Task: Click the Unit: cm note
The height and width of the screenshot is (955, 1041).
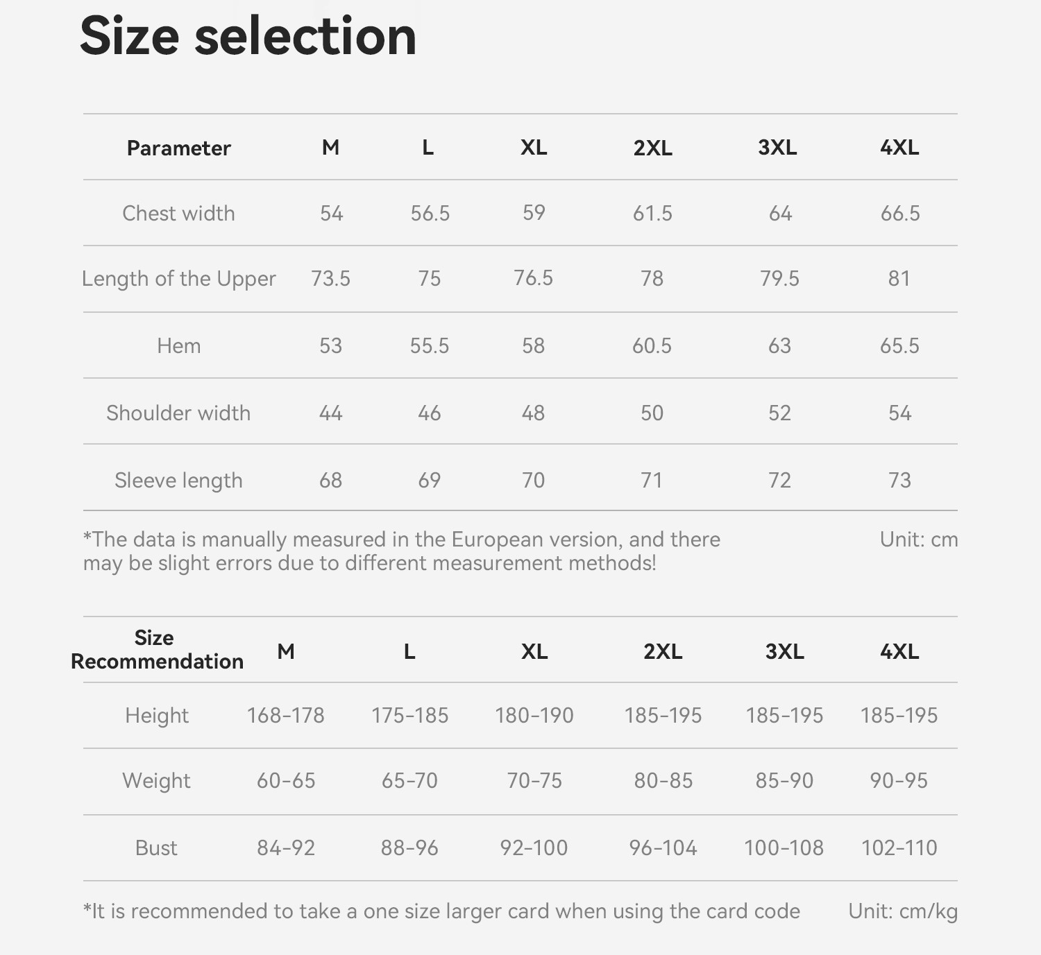Action: [919, 540]
